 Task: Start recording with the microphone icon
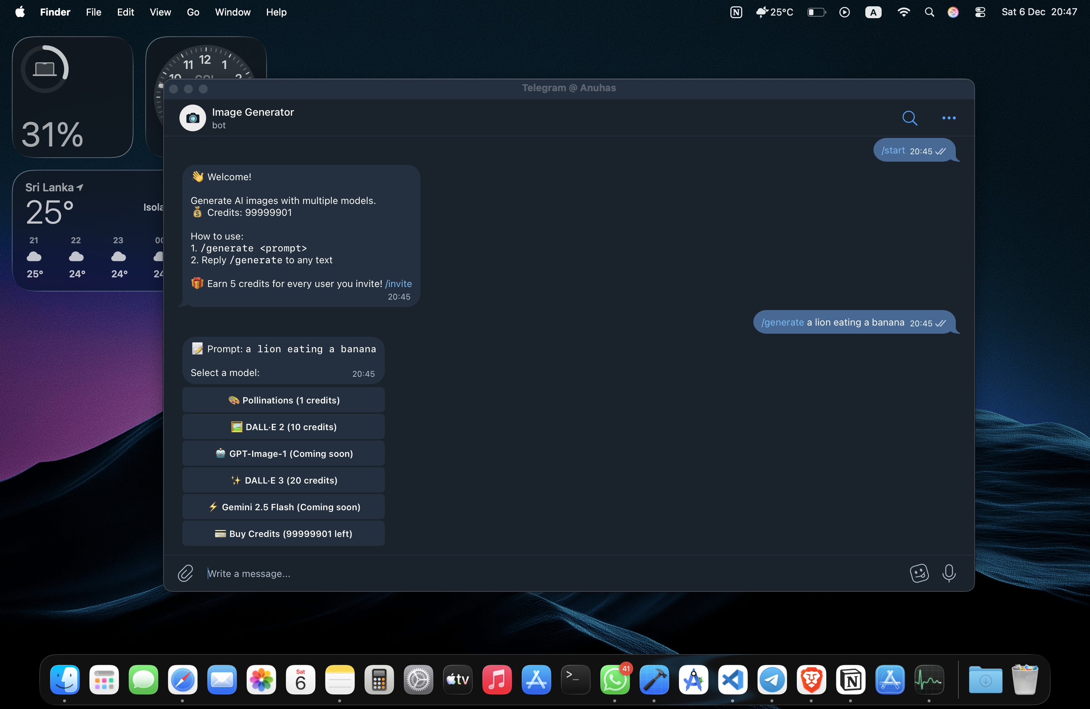tap(949, 573)
